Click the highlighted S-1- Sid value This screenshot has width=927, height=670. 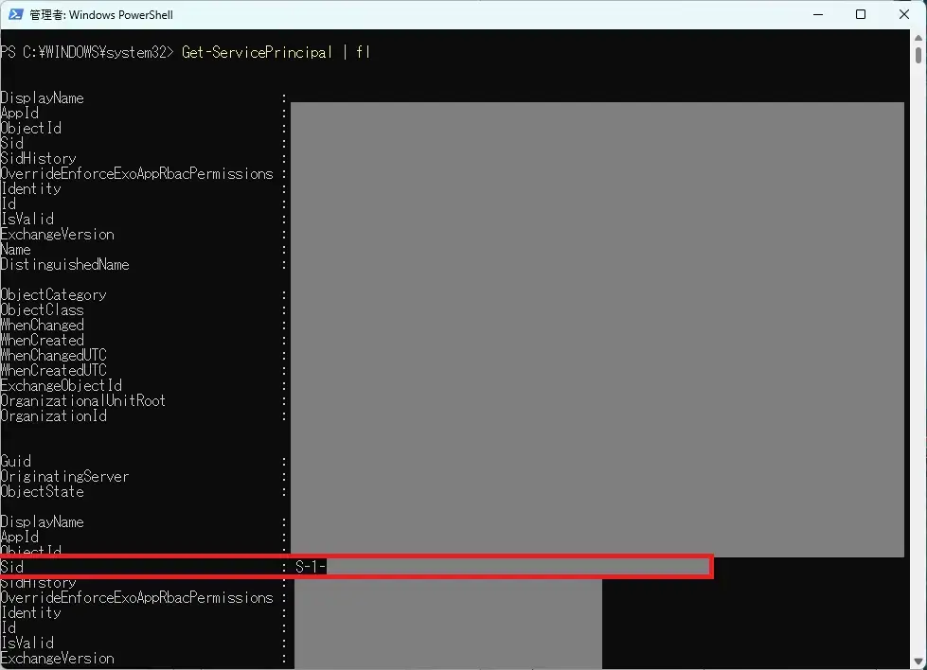(310, 567)
